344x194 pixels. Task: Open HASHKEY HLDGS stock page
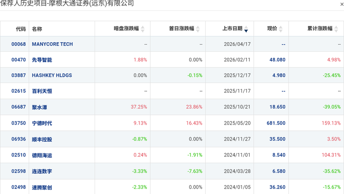[x=52, y=75]
